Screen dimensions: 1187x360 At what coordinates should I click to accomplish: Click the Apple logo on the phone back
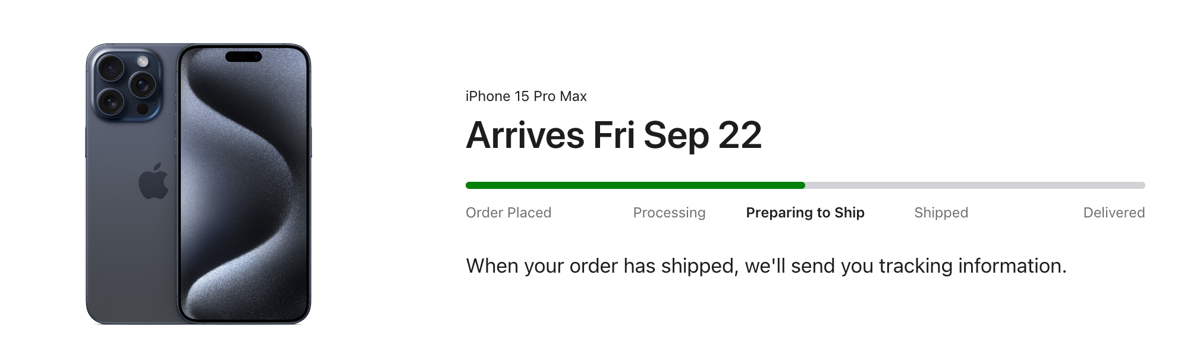(x=153, y=181)
